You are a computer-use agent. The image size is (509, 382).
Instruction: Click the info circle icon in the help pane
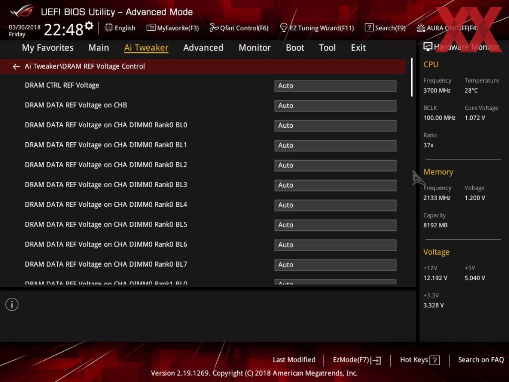pos(12,304)
